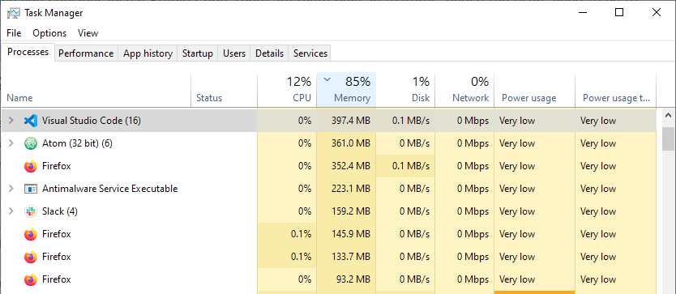Viewport: 676px width, 294px height.
Task: Select the Slack app icon
Action: (31, 211)
